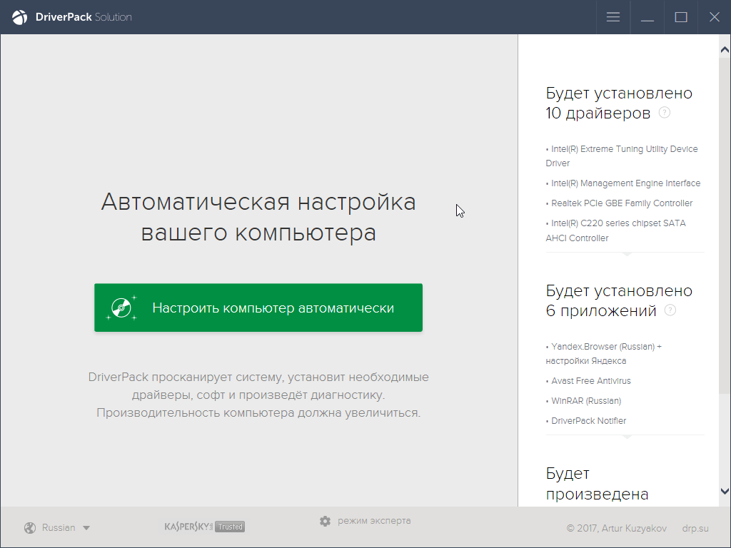This screenshot has width=731, height=548.
Task: Minimize the DriverPack window
Action: click(x=647, y=17)
